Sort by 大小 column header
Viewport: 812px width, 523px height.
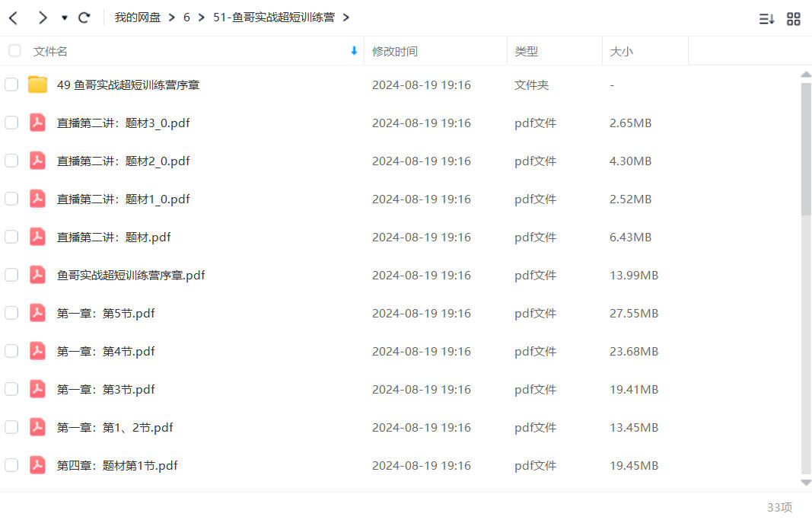[x=622, y=51]
